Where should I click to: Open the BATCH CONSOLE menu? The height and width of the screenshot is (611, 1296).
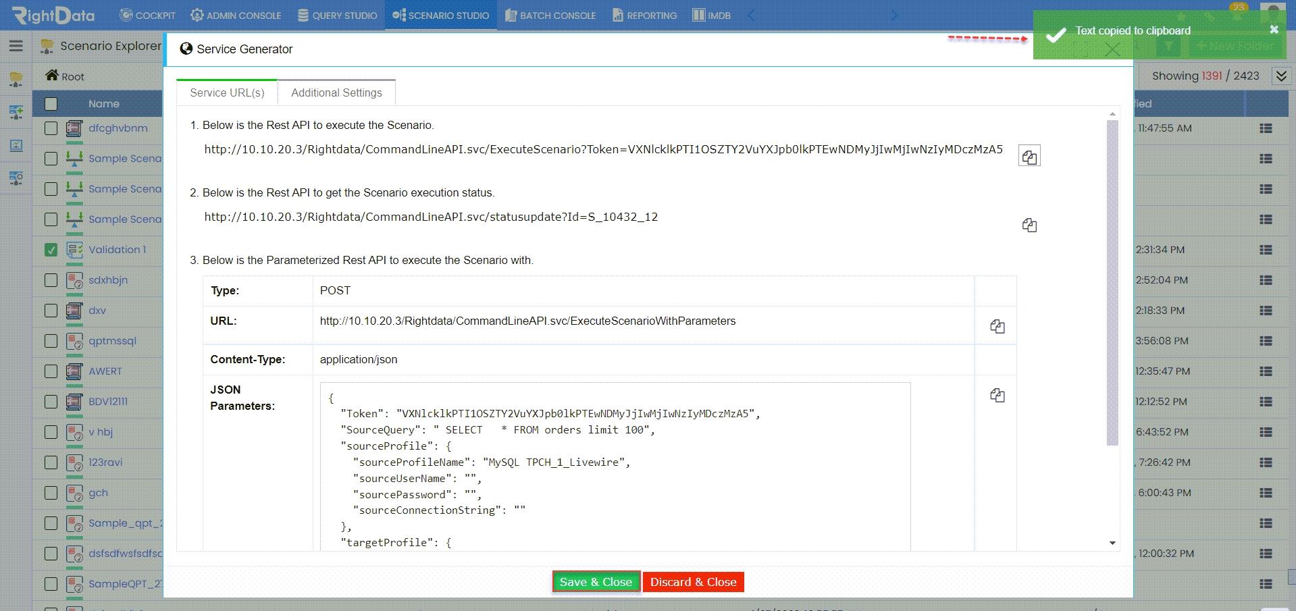(x=550, y=15)
